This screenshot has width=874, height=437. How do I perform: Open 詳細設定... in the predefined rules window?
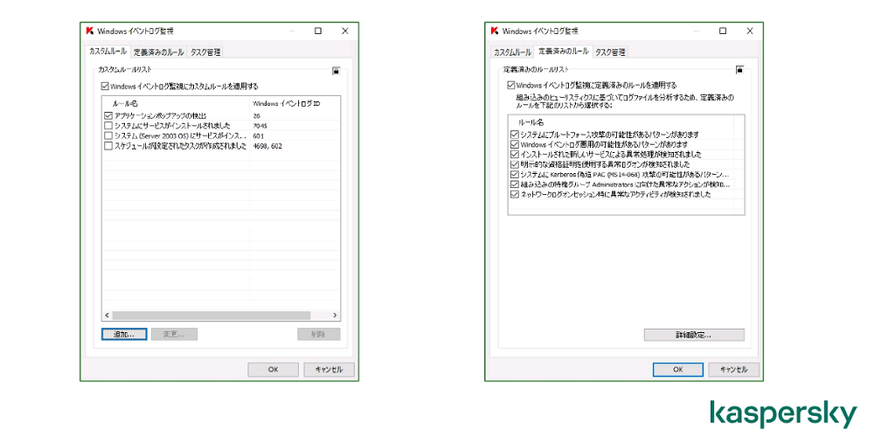click(694, 335)
